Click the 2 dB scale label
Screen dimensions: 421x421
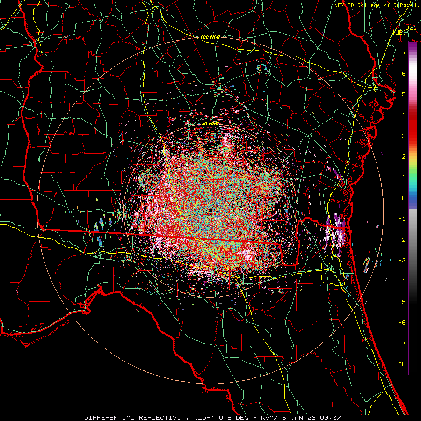click(404, 157)
